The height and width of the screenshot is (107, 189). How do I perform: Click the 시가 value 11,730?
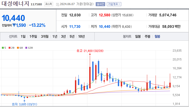75,26
